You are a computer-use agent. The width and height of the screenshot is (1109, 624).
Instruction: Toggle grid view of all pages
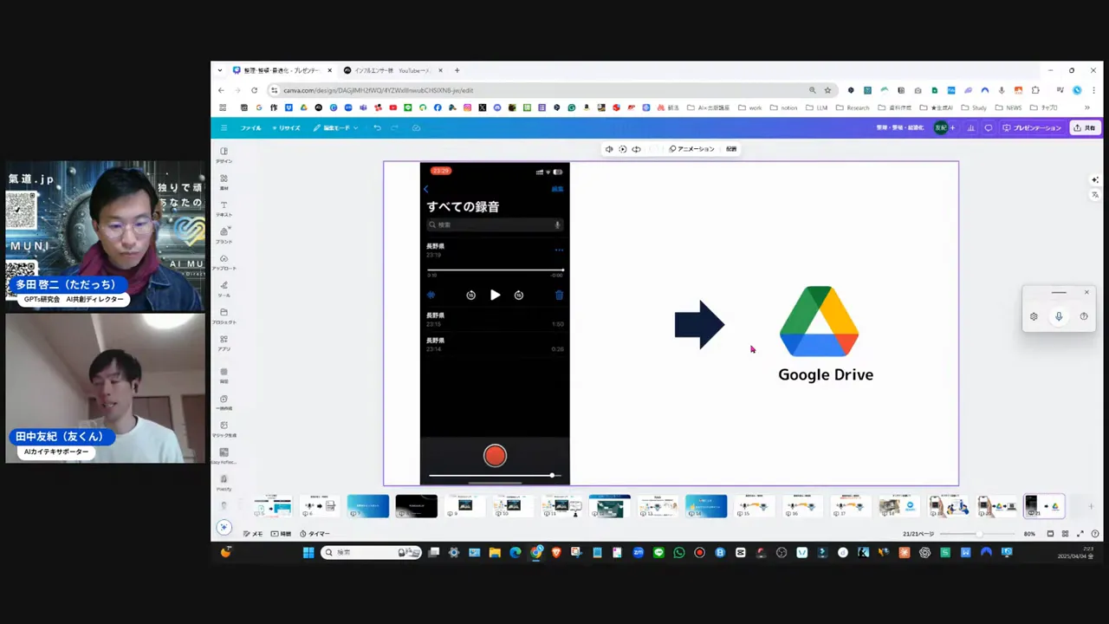tap(1064, 534)
